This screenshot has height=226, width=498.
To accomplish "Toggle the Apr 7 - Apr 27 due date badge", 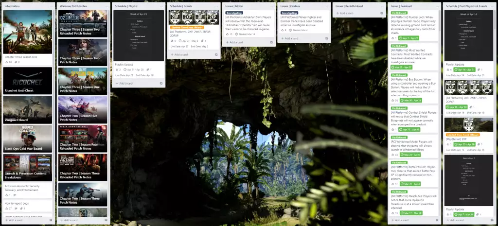I will click(409, 38).
